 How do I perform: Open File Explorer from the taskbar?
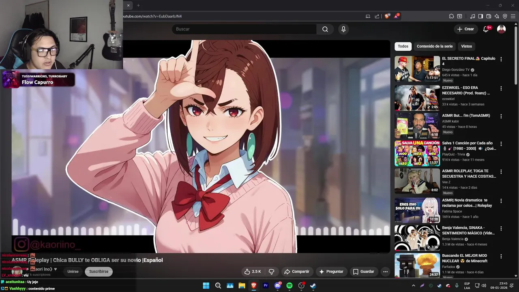point(242,286)
